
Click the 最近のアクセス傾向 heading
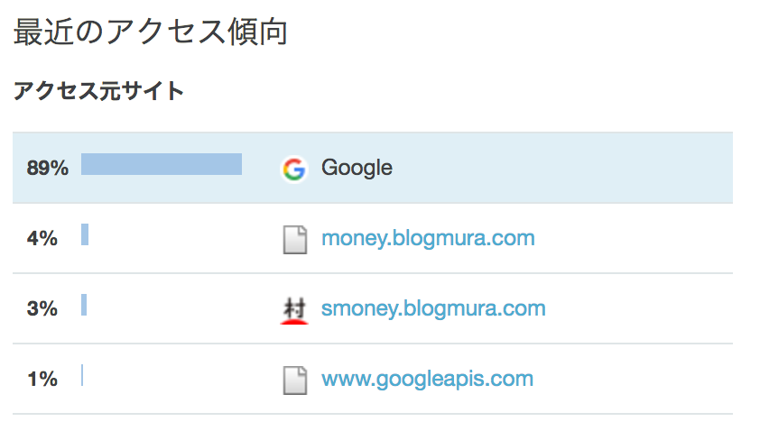(x=151, y=32)
